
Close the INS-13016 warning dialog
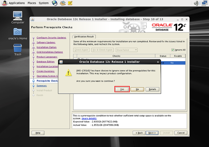click(158, 62)
